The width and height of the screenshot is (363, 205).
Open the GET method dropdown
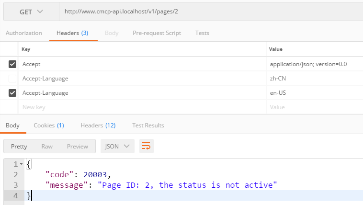click(31, 11)
